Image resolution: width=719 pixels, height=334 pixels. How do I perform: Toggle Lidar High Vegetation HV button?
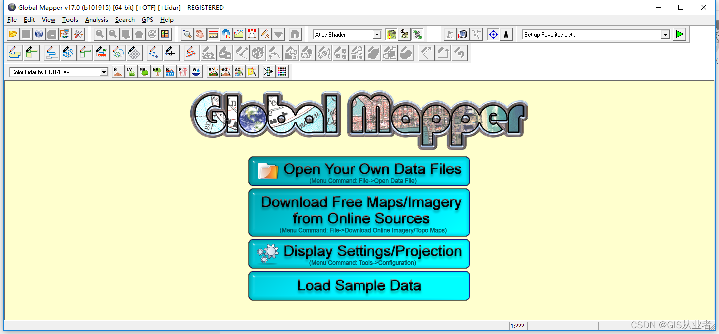(x=157, y=72)
